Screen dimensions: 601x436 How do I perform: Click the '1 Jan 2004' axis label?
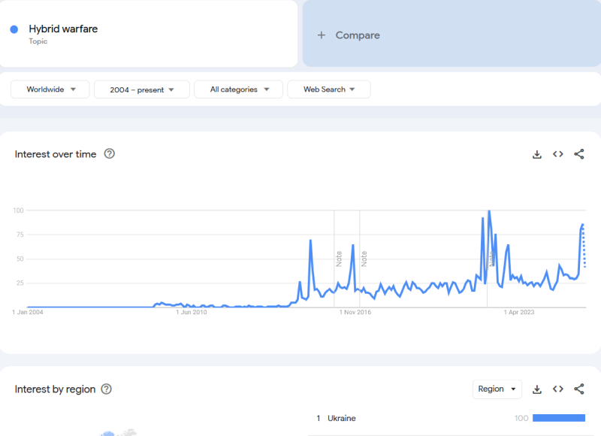28,312
